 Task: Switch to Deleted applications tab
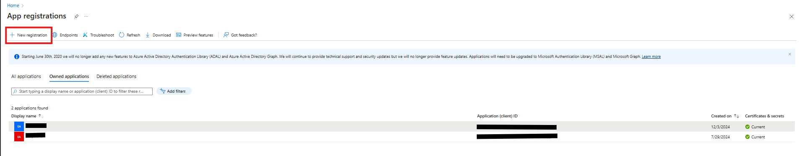point(116,76)
